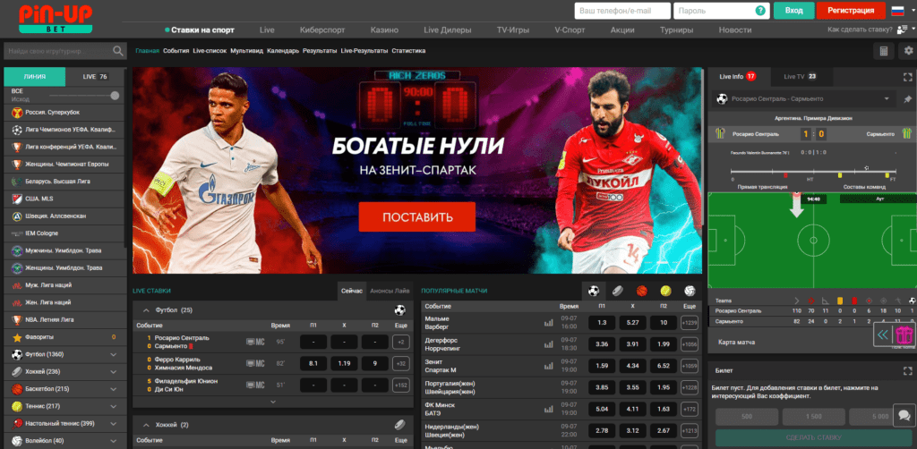Click football icon in Футбол live header
This screenshot has width=917, height=449.
[400, 309]
